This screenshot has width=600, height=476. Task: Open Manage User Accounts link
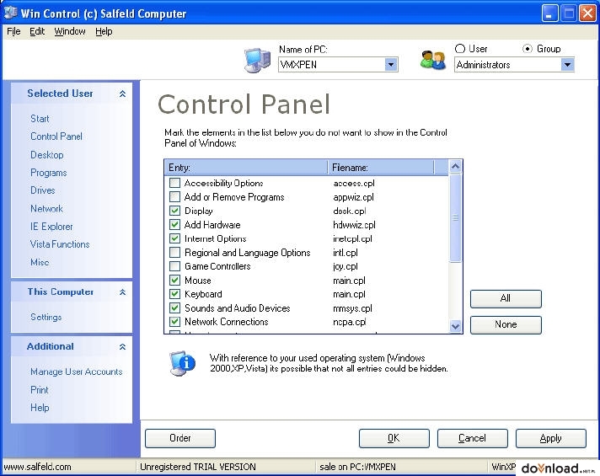(x=77, y=372)
